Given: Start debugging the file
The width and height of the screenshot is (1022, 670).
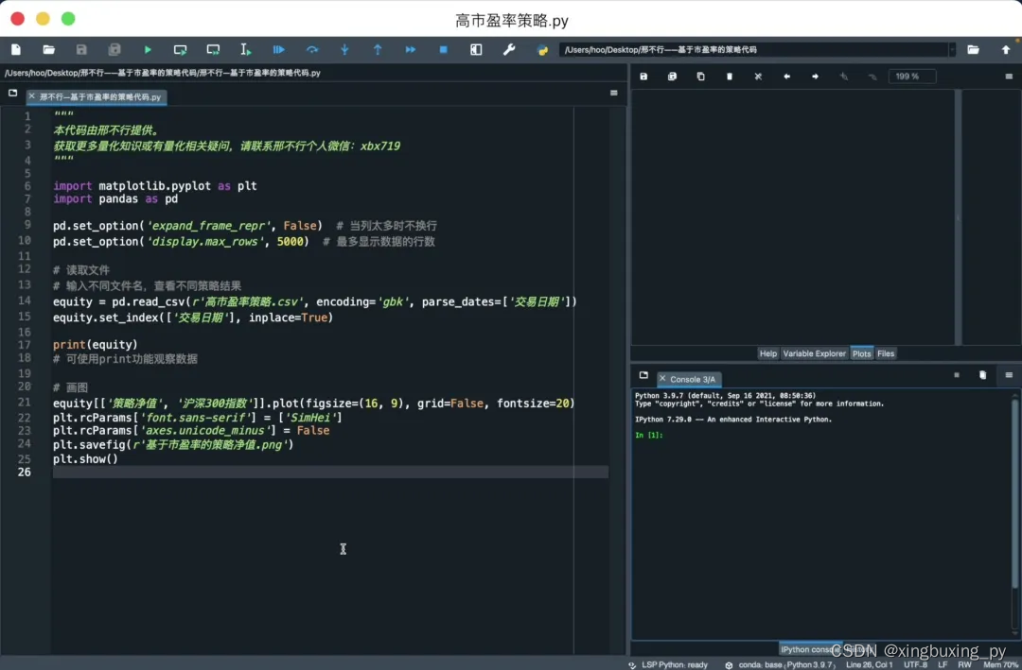Looking at the screenshot, I should click(x=278, y=49).
